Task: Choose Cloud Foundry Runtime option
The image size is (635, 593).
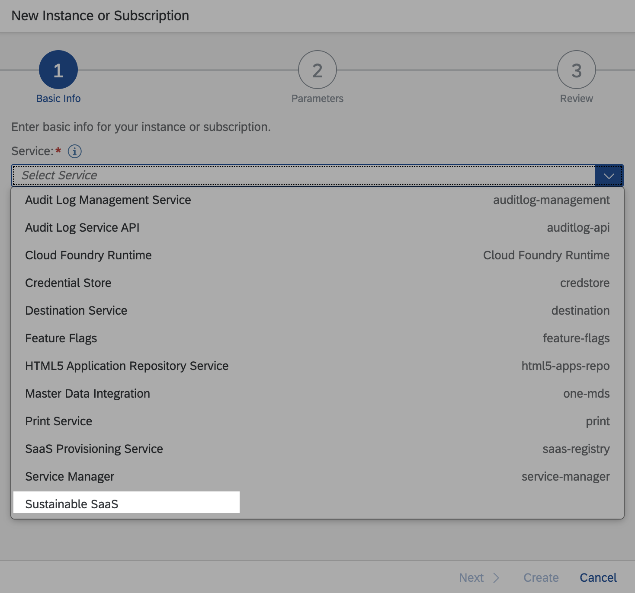Action: (x=317, y=255)
